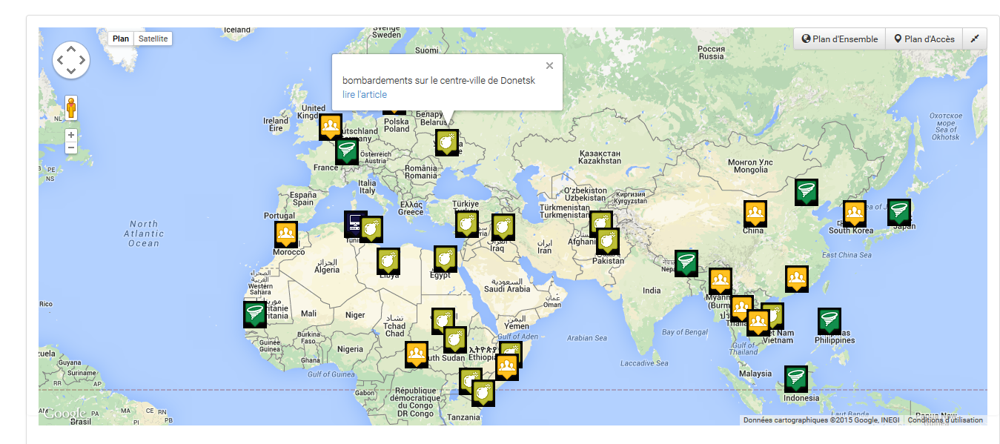Open the bomb marker in Libya
Image resolution: width=1000 pixels, height=444 pixels.
pos(388,261)
